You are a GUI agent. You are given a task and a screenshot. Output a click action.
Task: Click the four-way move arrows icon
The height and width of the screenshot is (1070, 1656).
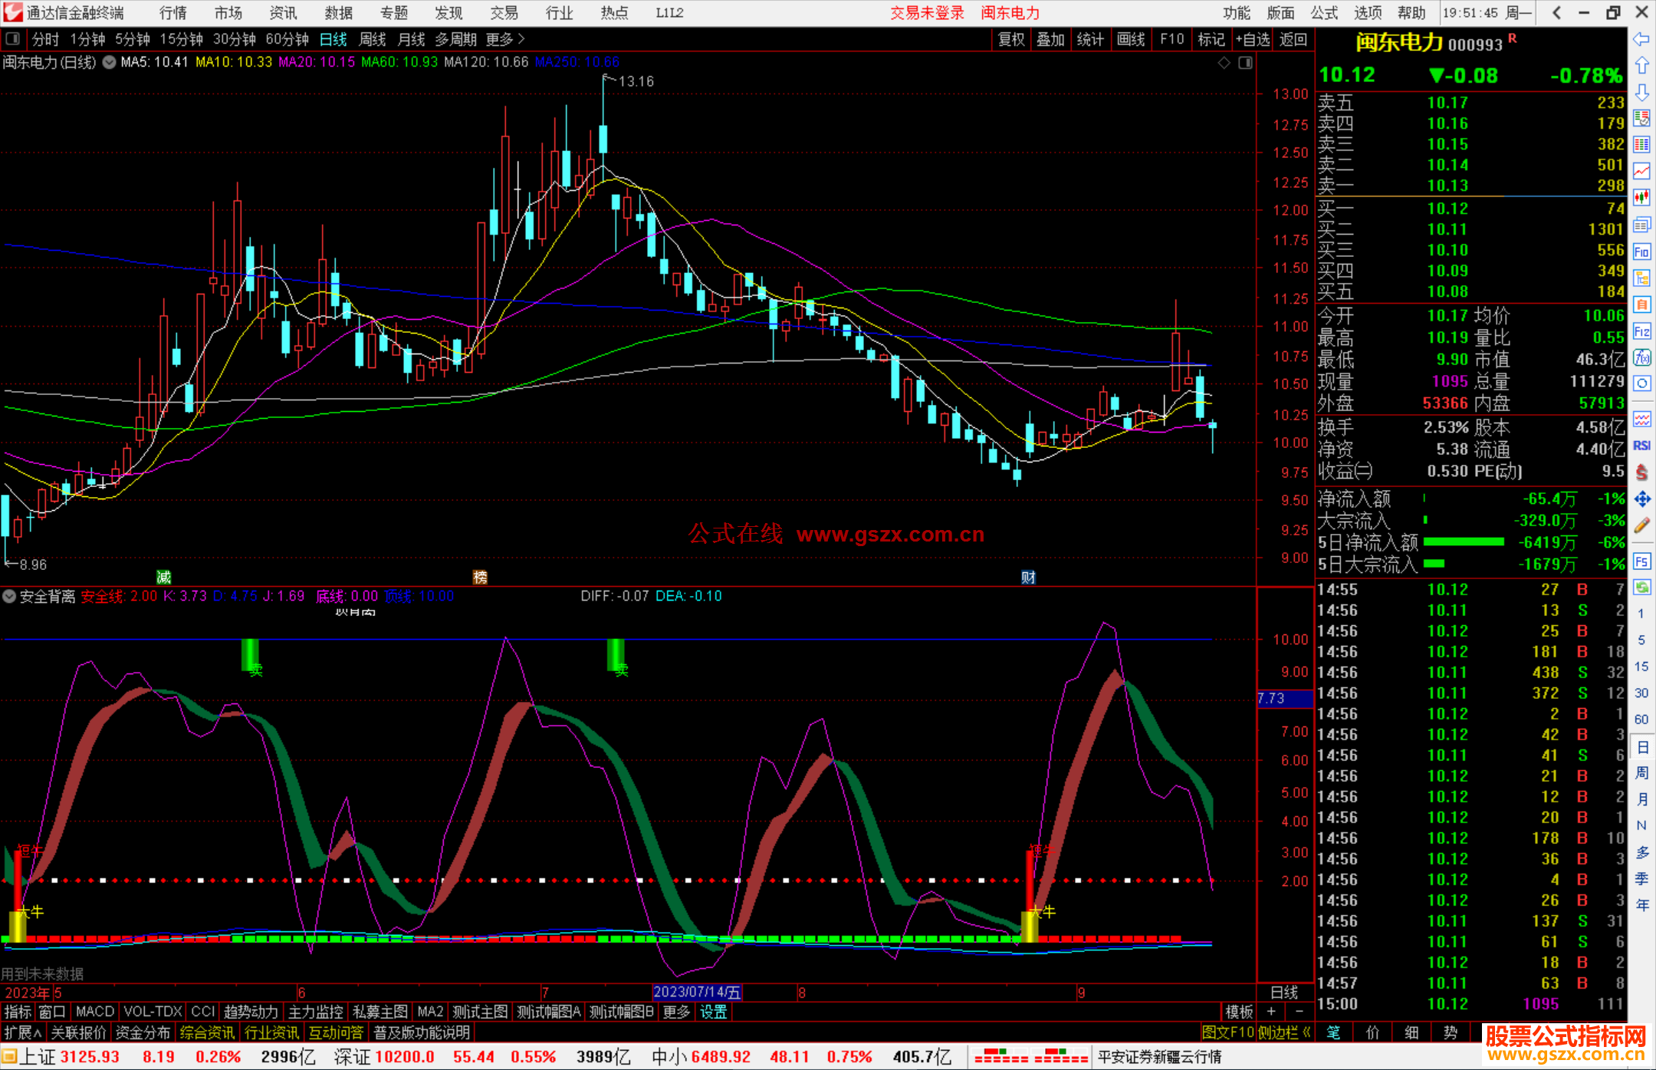coord(1641,499)
